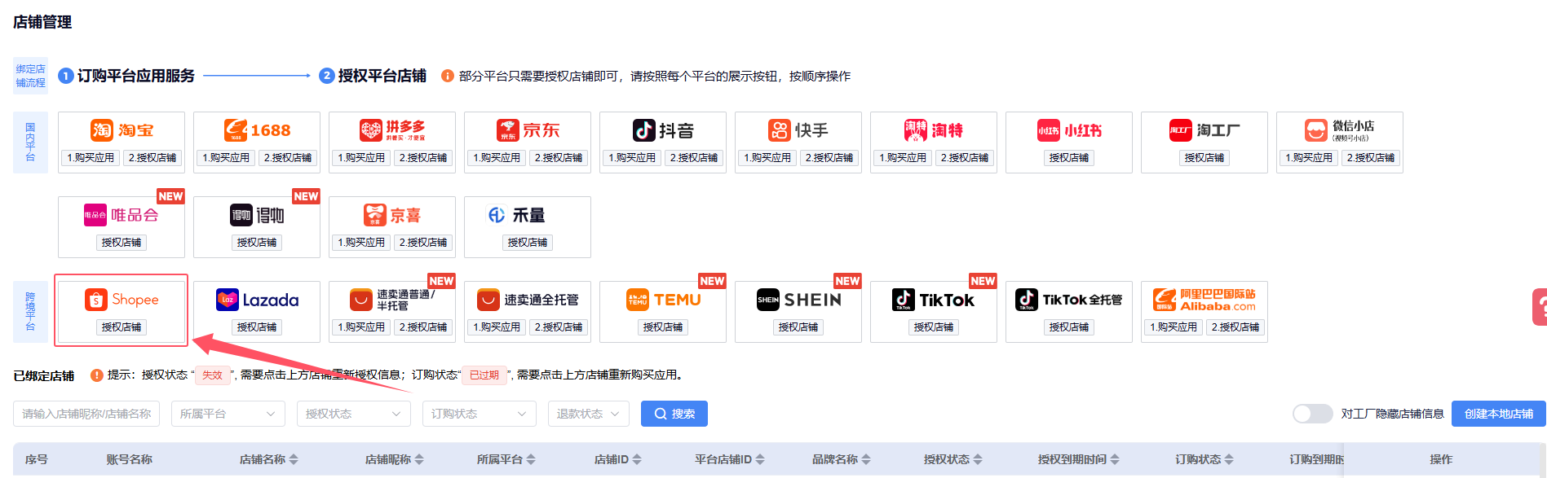Click the Taote (淘特) logo icon
1547x478 pixels.
pyautogui.click(x=916, y=130)
